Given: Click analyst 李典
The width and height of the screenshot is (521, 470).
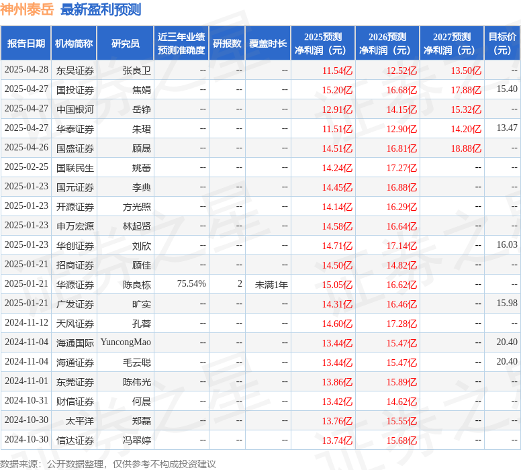Looking at the screenshot, I should (x=142, y=187).
